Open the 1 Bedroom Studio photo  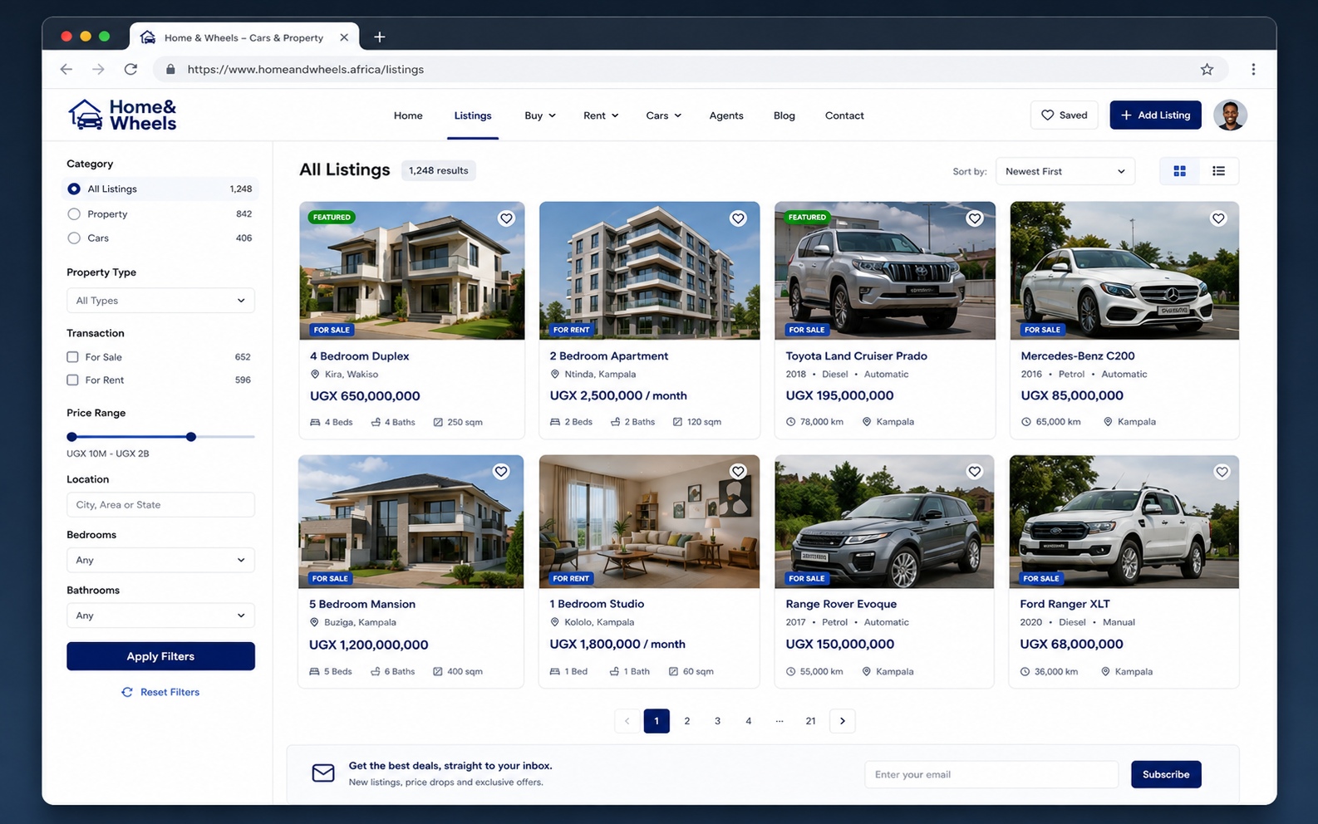(649, 522)
